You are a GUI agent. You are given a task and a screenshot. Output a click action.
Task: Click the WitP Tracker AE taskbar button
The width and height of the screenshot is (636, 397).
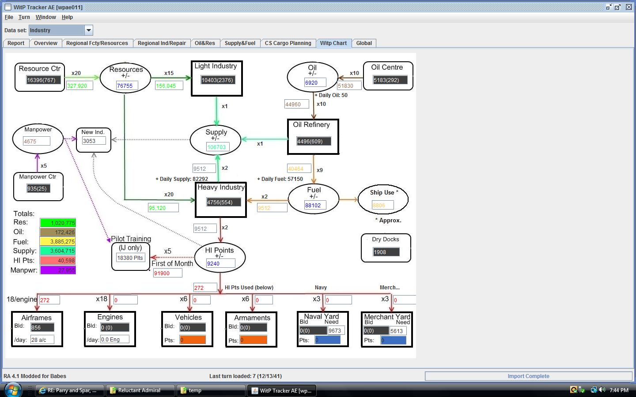282,390
